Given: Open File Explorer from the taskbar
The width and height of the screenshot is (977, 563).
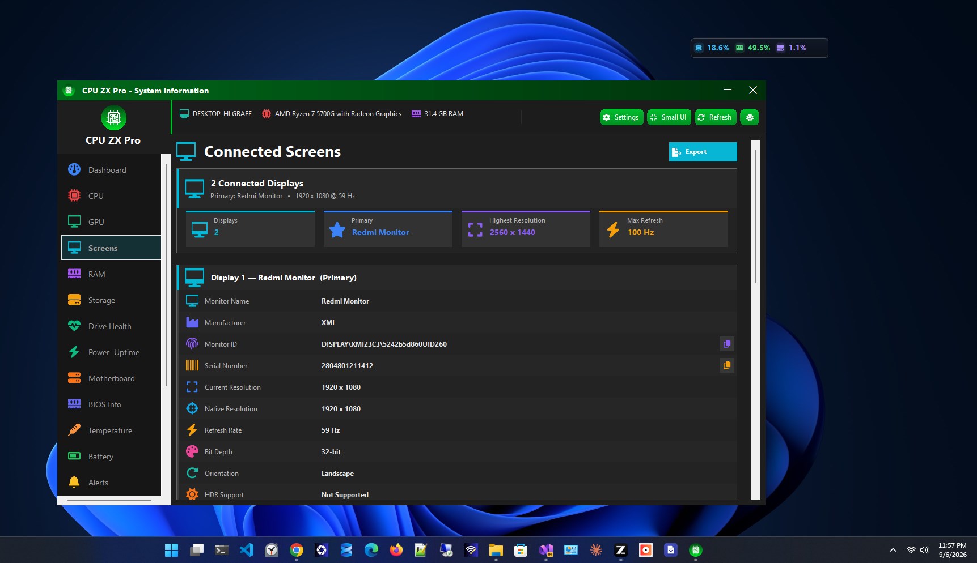Looking at the screenshot, I should (x=496, y=550).
